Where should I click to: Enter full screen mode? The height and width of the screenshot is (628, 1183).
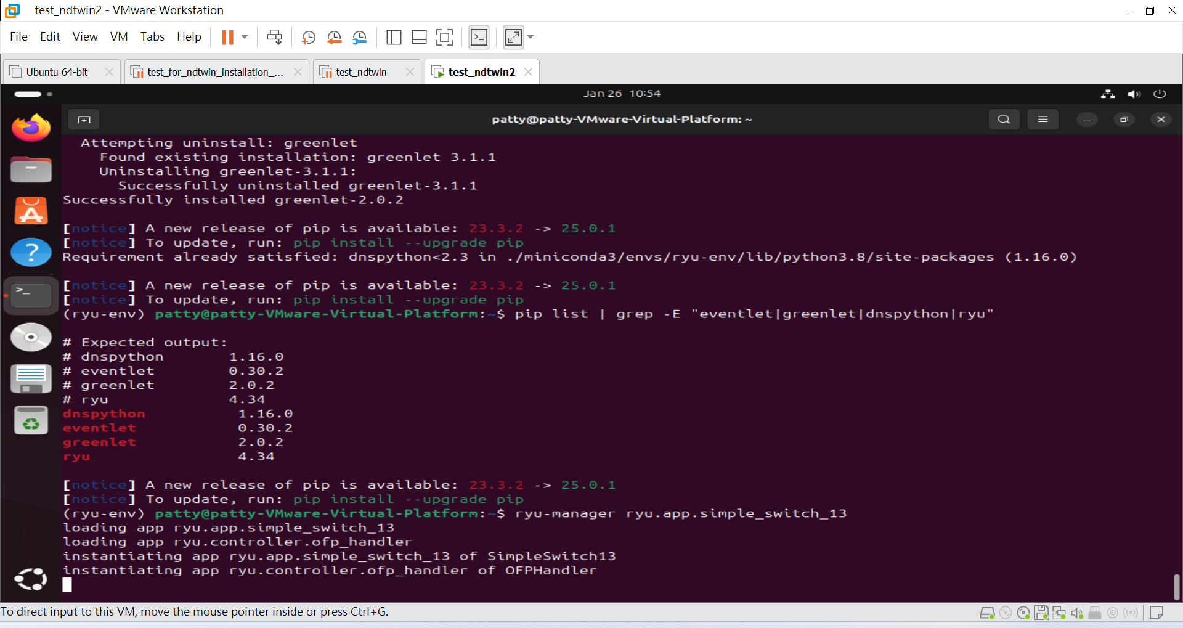pos(444,38)
